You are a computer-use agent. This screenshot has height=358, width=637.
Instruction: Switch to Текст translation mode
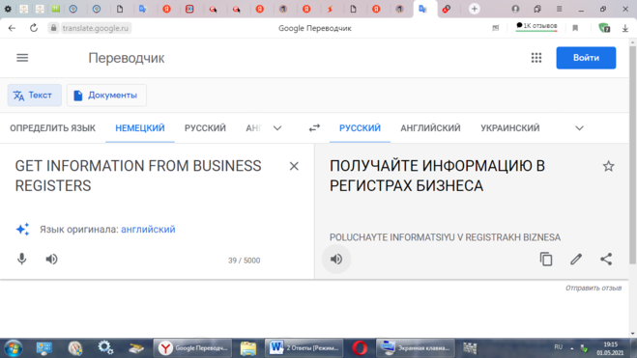point(35,96)
